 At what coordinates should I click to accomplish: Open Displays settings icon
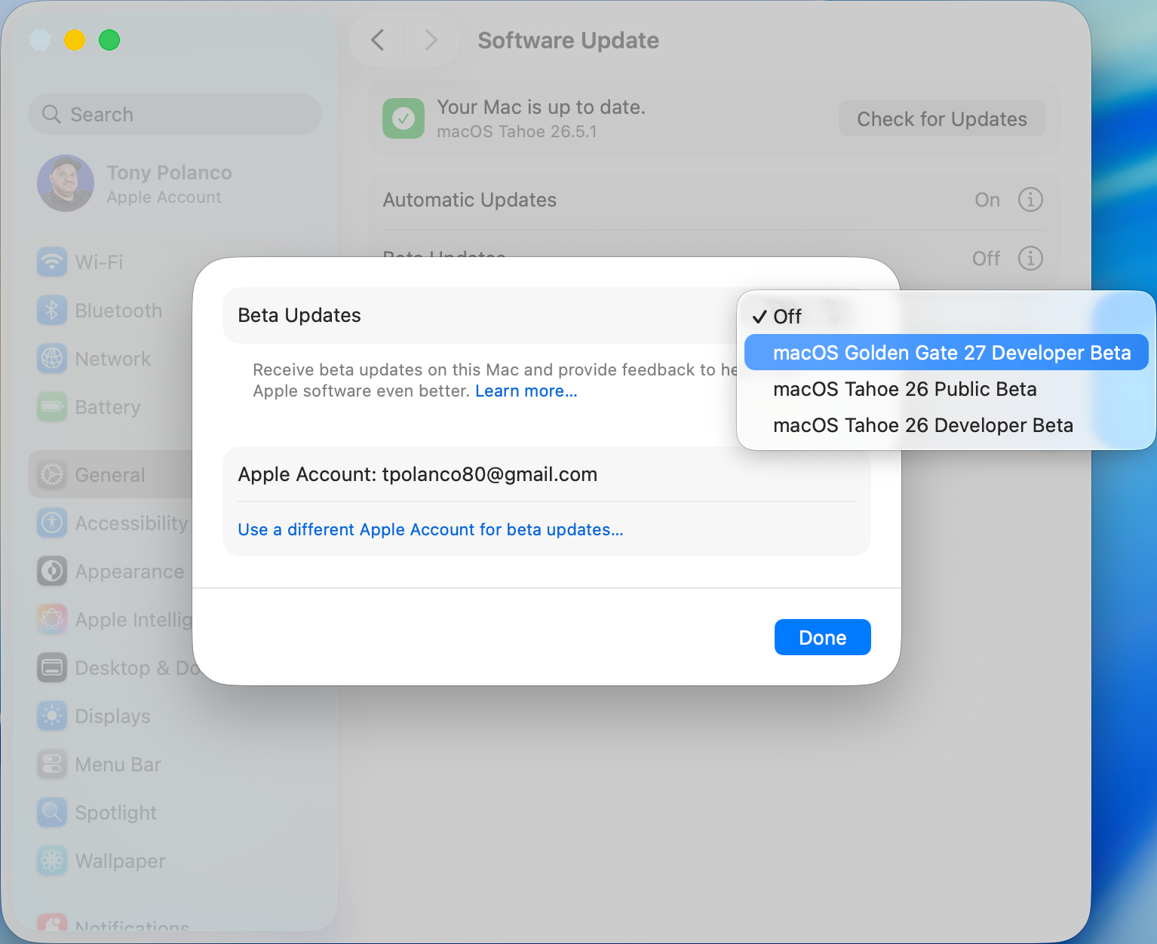52,716
